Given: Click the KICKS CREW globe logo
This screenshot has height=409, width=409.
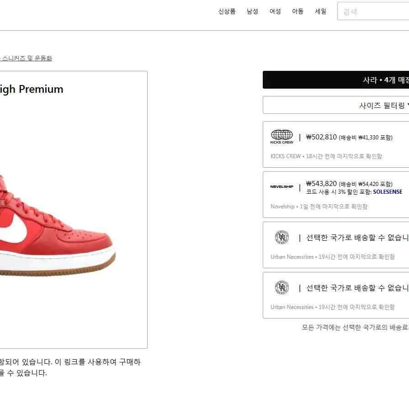Looking at the screenshot, I should [x=282, y=137].
